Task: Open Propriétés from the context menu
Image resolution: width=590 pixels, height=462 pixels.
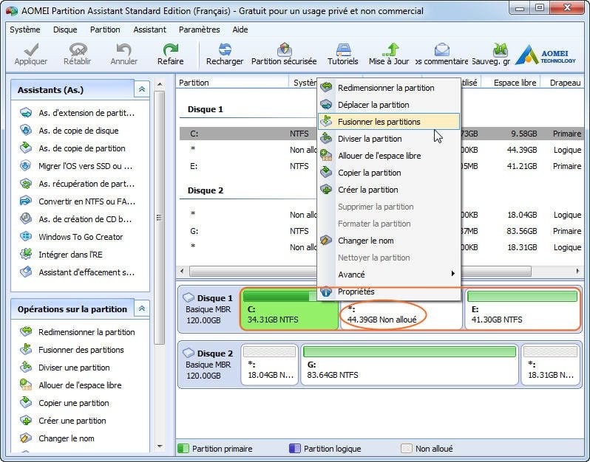Action: click(x=388, y=292)
